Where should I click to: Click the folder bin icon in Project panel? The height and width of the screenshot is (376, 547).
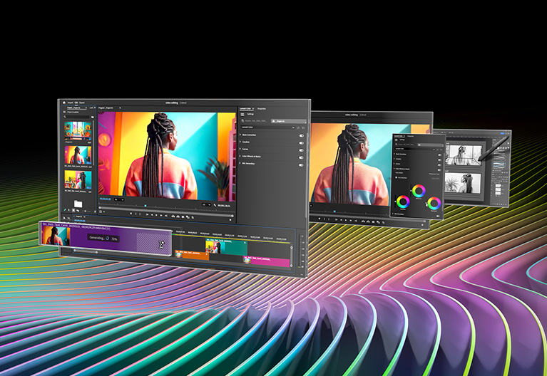click(78, 204)
